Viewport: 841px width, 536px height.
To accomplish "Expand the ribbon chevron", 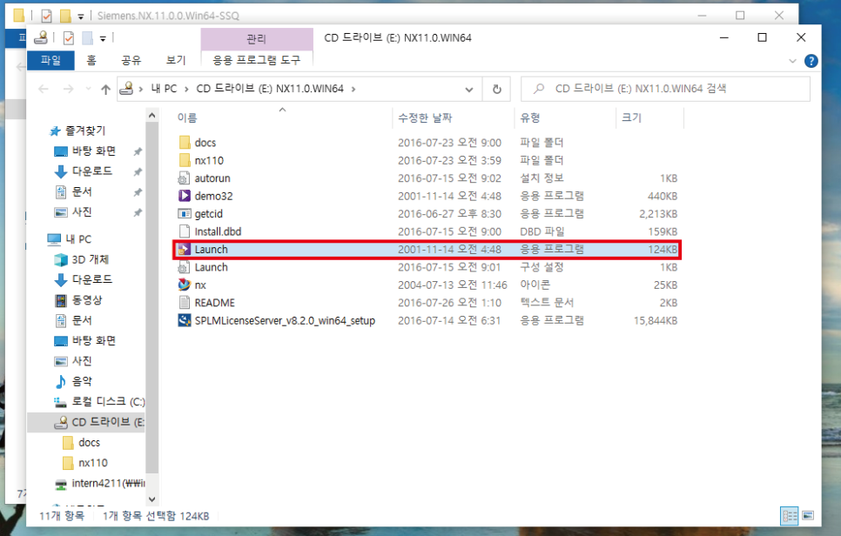I will 793,61.
